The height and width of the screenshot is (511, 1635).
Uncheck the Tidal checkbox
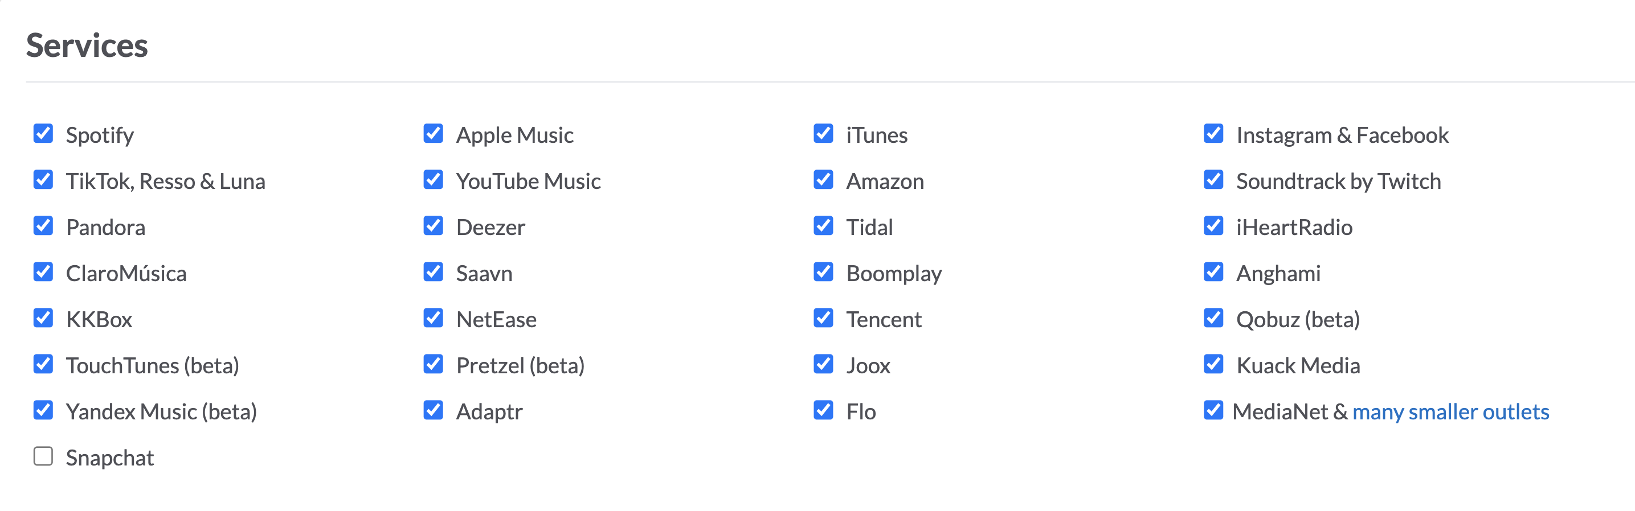tap(823, 226)
